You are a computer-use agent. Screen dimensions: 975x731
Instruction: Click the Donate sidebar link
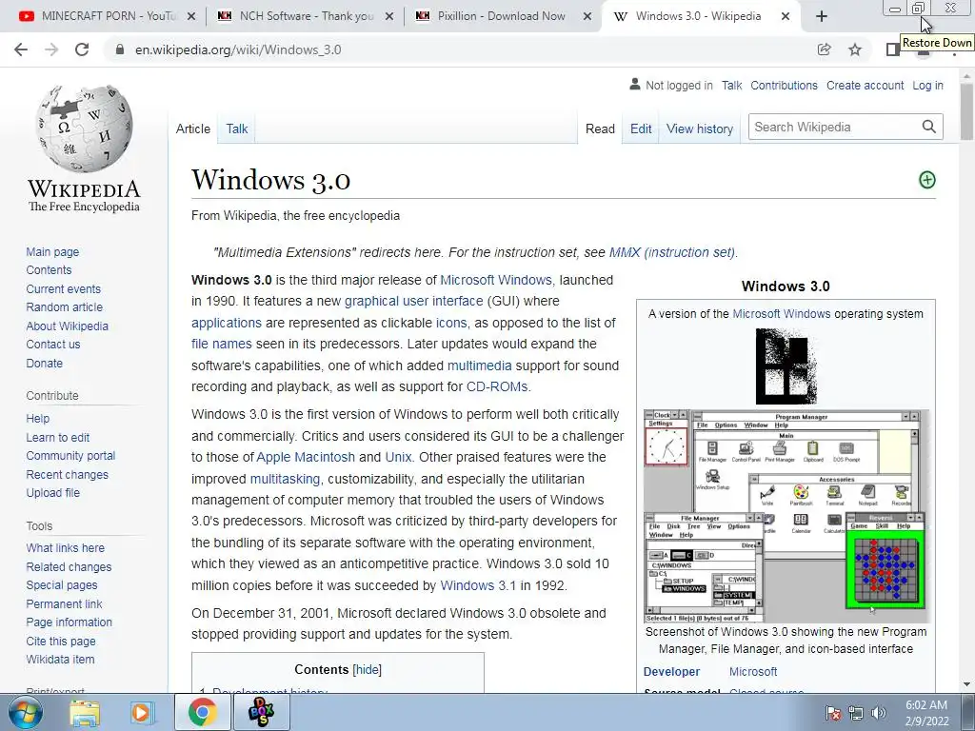click(x=44, y=363)
